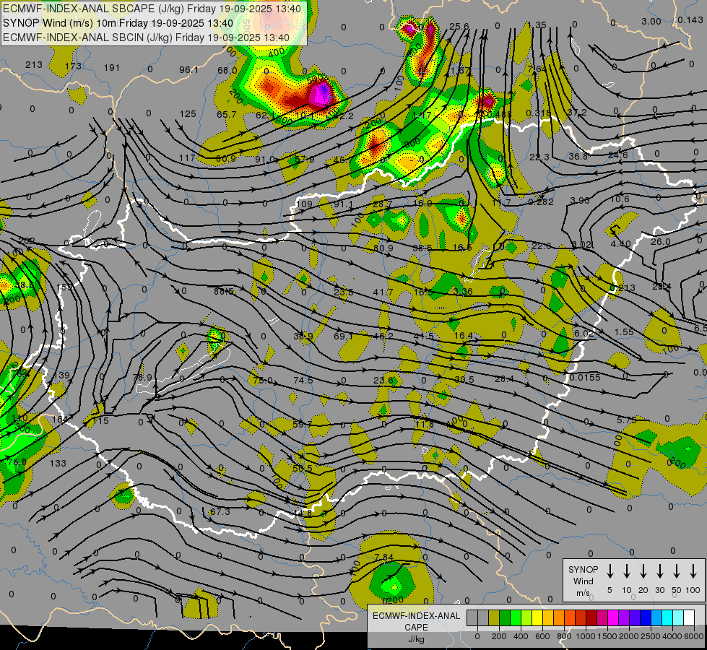Pick the white swatch ending at 6000

[689, 617]
